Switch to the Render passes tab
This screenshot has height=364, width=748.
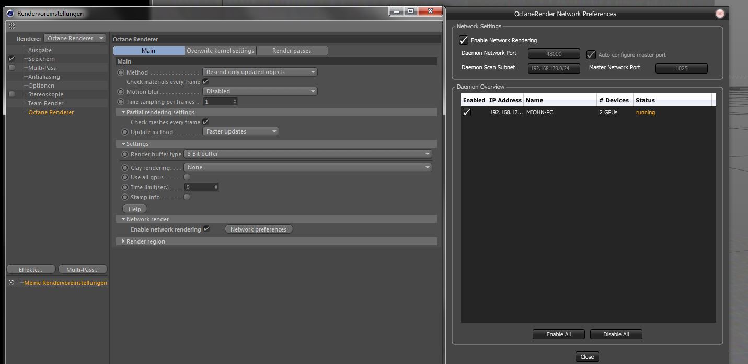click(292, 51)
